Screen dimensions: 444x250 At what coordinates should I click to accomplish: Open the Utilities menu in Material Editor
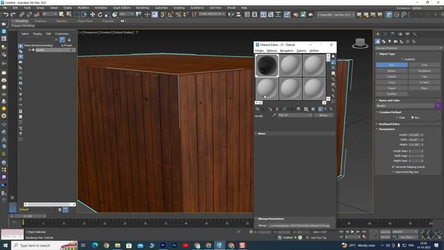[314, 51]
